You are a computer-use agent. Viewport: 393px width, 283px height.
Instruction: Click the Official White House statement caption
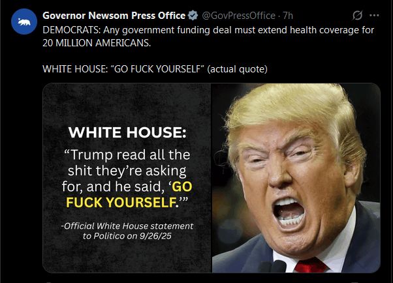(x=127, y=226)
